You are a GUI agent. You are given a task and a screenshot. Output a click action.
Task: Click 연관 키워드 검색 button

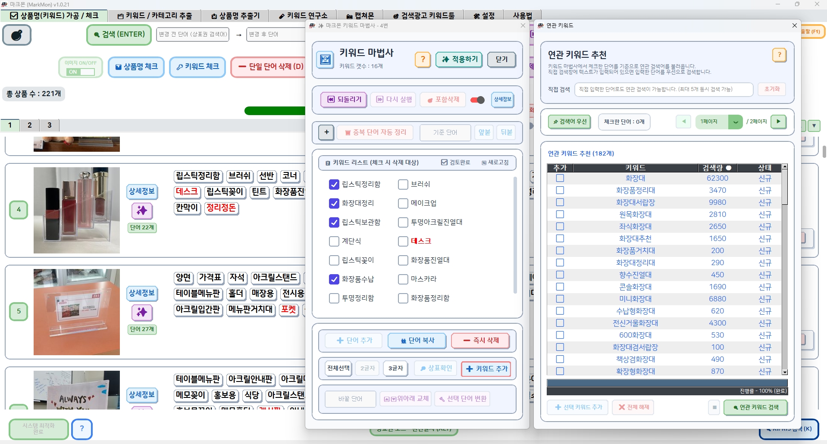click(x=755, y=407)
